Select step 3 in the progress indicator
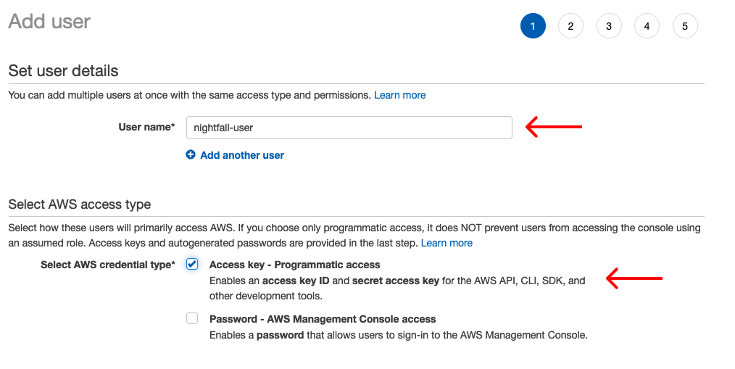The height and width of the screenshot is (369, 735). (609, 27)
